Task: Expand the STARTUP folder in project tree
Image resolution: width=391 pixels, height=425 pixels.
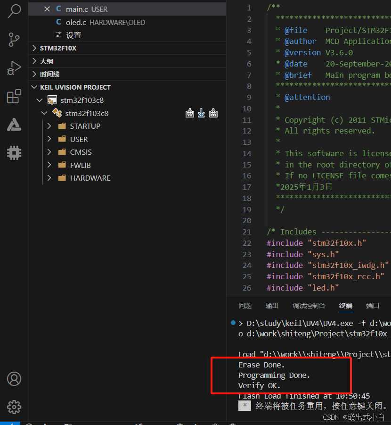Action: click(x=85, y=126)
